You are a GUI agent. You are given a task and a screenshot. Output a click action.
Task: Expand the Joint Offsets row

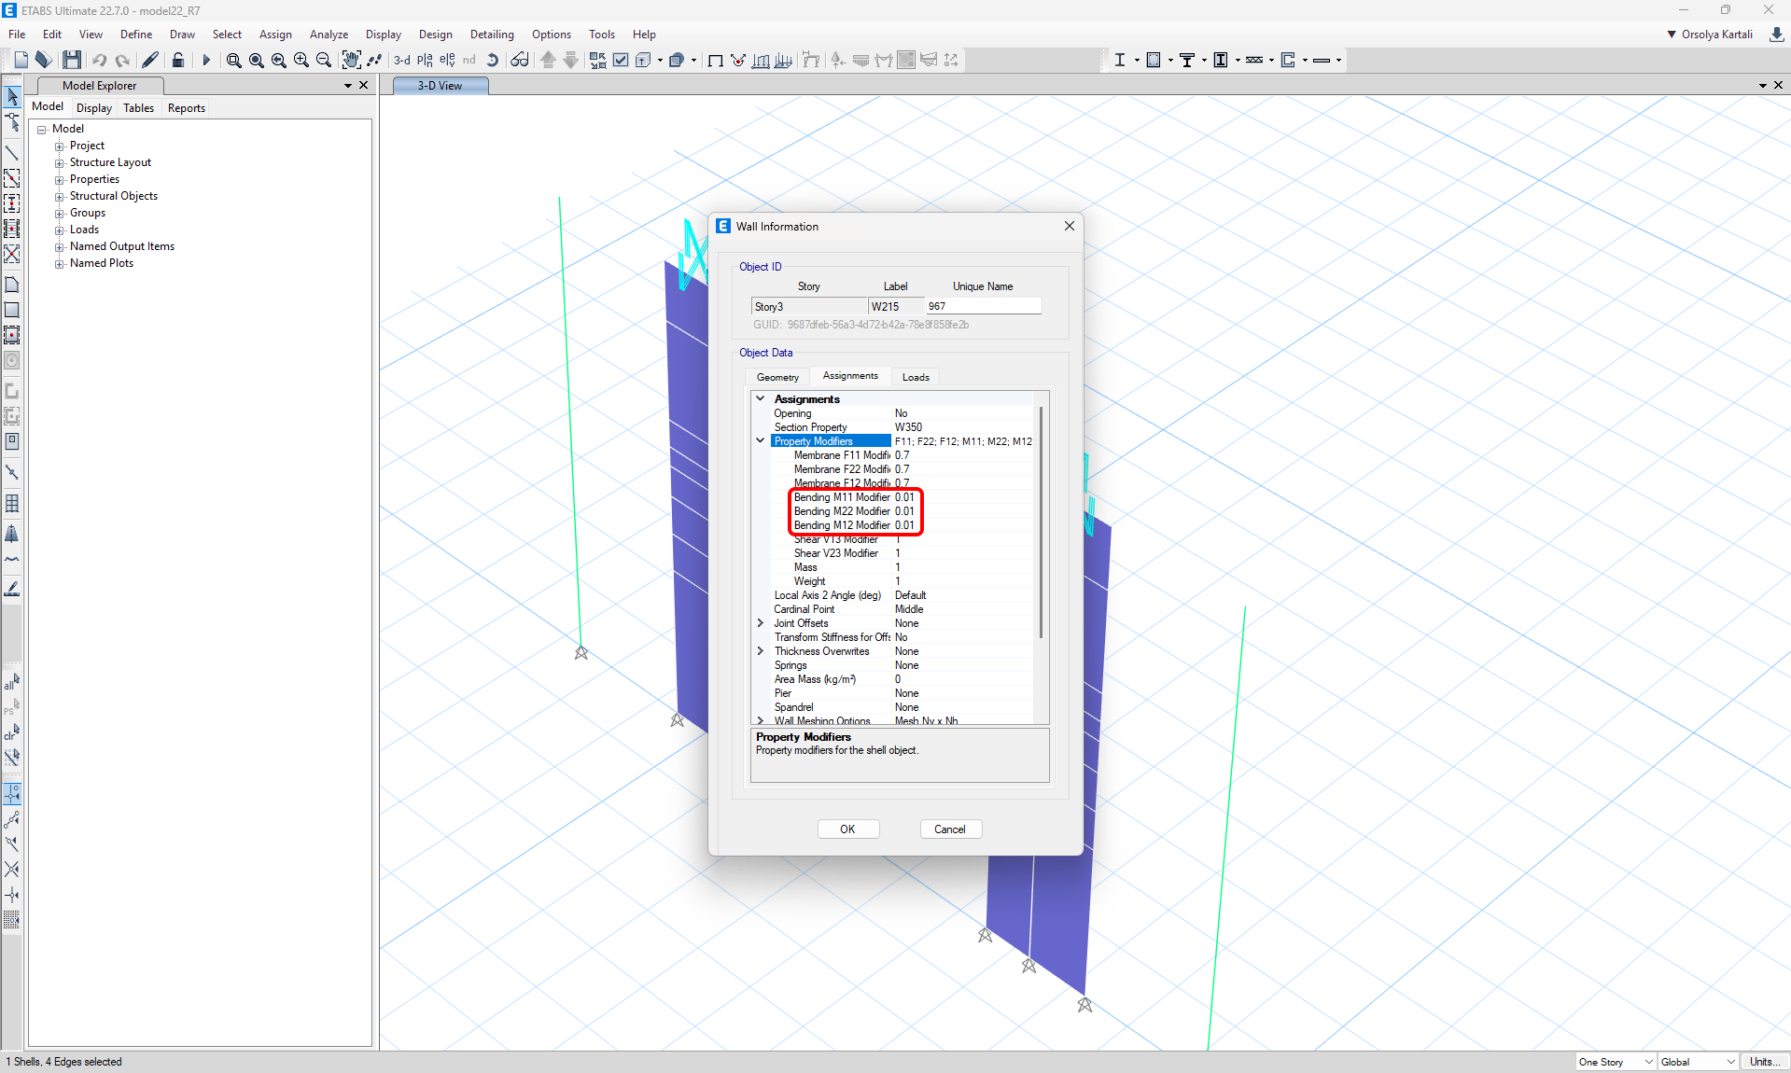coord(761,623)
